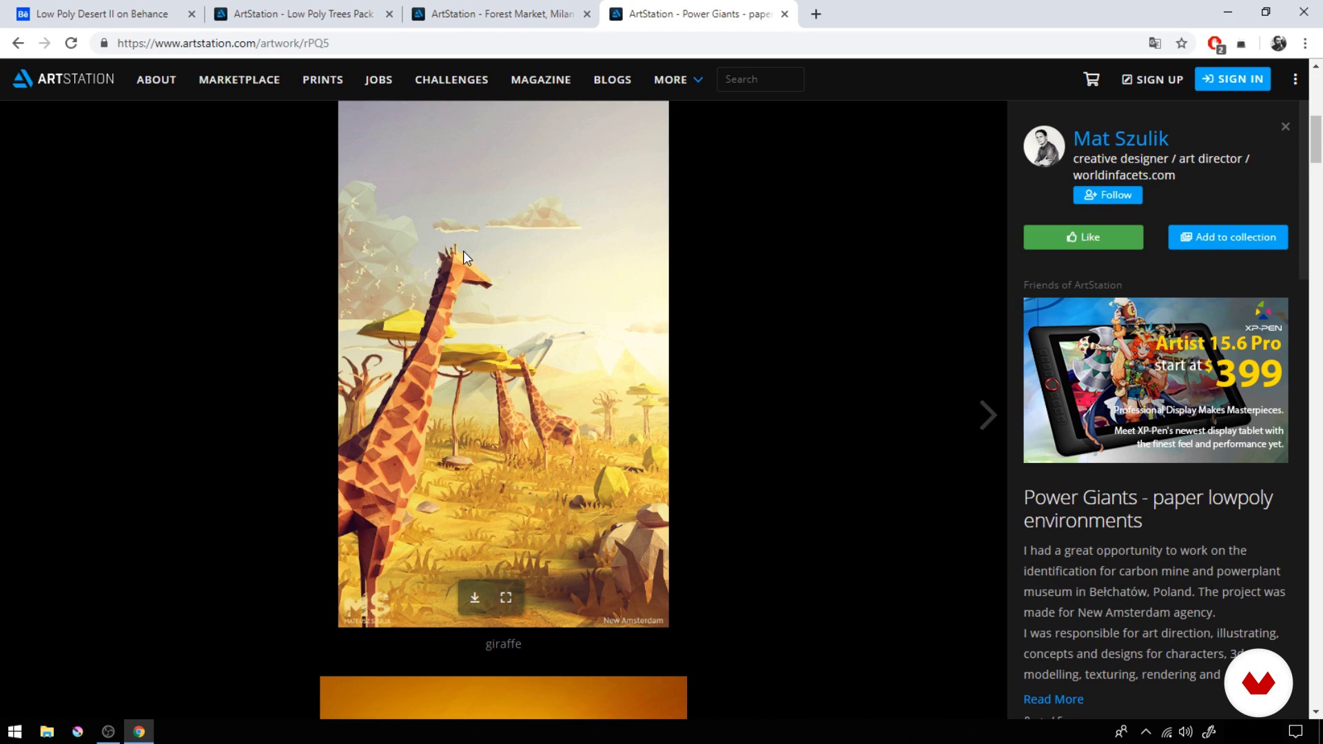Click the translate page icon

1155,43
